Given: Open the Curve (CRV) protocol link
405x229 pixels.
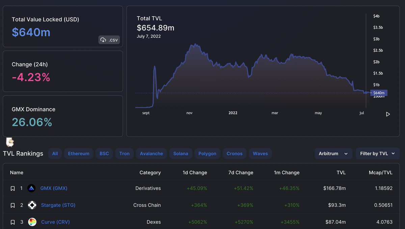Looking at the screenshot, I should pyautogui.click(x=55, y=222).
